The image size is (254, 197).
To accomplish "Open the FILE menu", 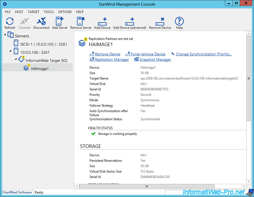I will point(8,12).
